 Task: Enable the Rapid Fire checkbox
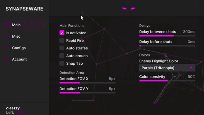pos(62,40)
